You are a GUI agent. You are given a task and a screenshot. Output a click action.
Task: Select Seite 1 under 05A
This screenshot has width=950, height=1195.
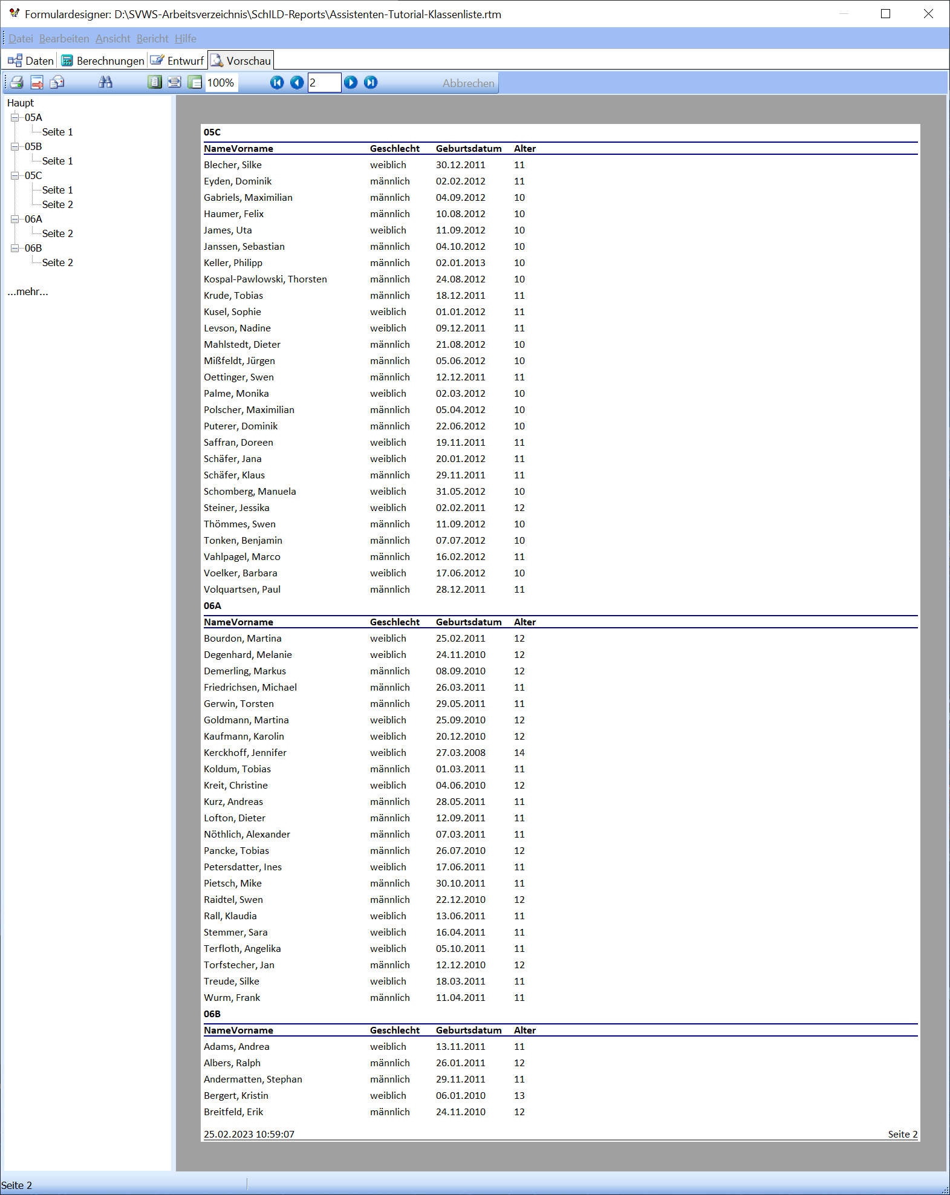57,132
